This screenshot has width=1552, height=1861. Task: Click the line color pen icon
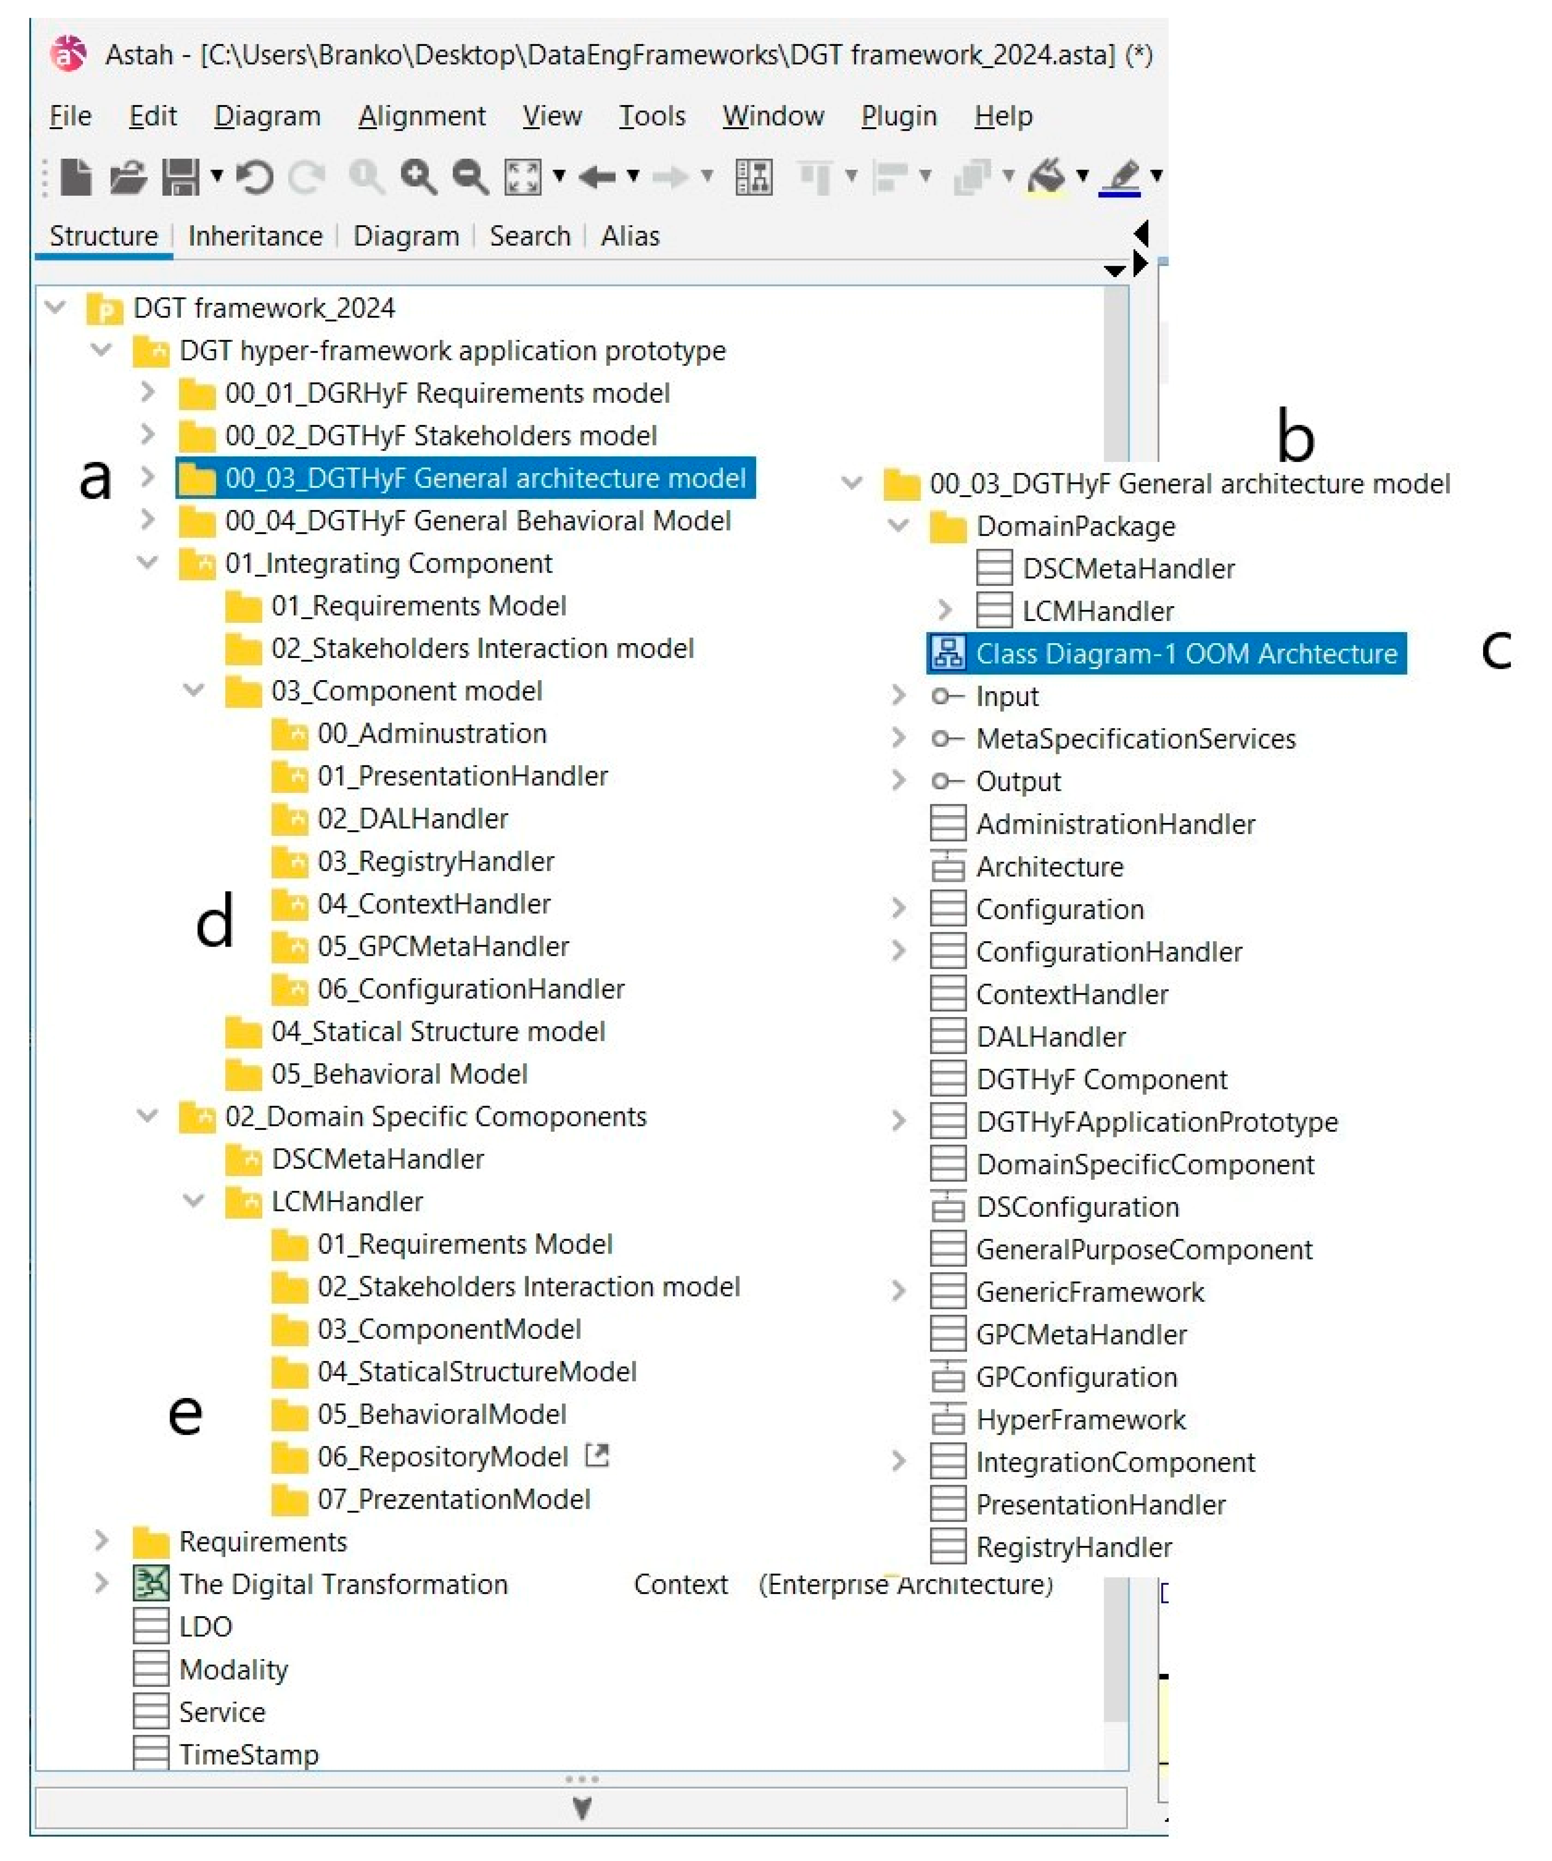(1120, 177)
